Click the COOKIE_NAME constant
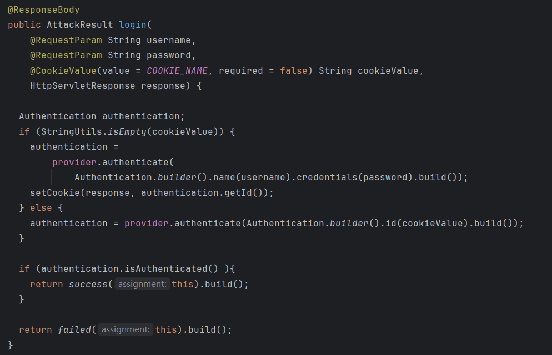Image resolution: width=552 pixels, height=355 pixels. [177, 71]
